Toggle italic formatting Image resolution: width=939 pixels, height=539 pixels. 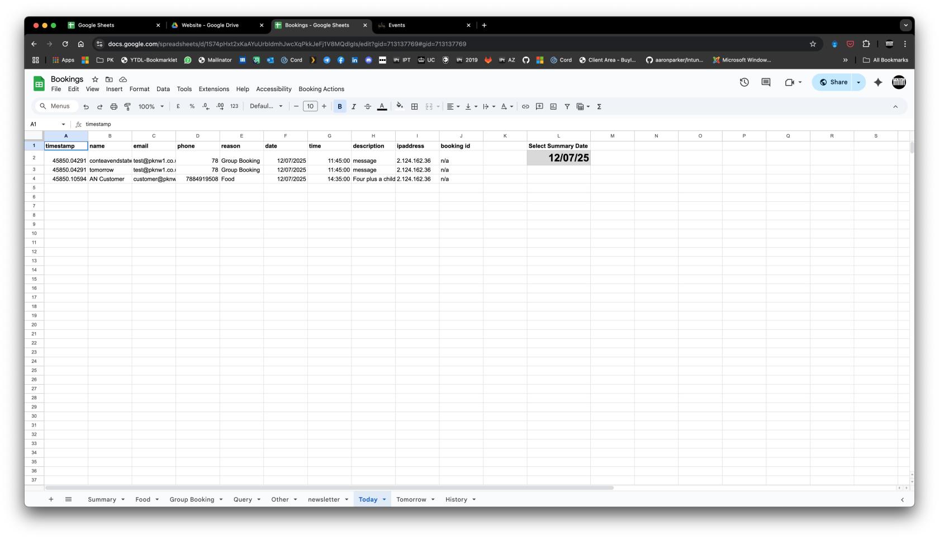coord(354,106)
